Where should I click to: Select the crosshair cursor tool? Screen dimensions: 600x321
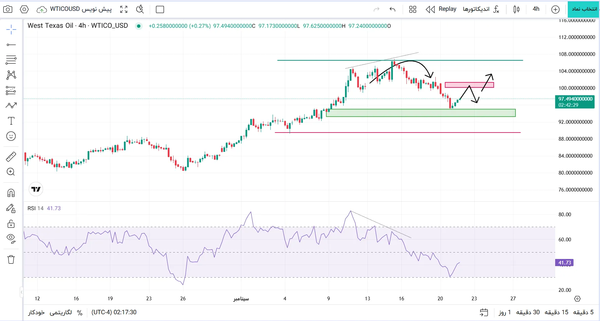pos(11,30)
